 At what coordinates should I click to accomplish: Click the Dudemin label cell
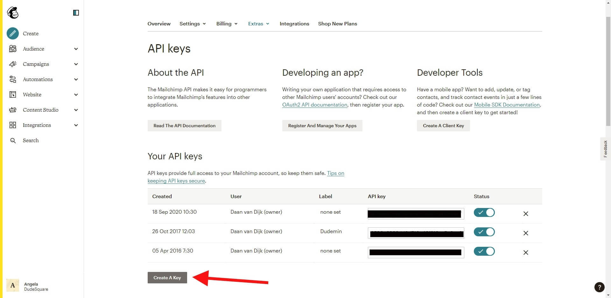point(331,231)
